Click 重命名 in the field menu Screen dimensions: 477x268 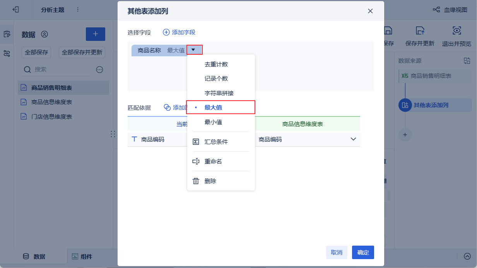213,162
